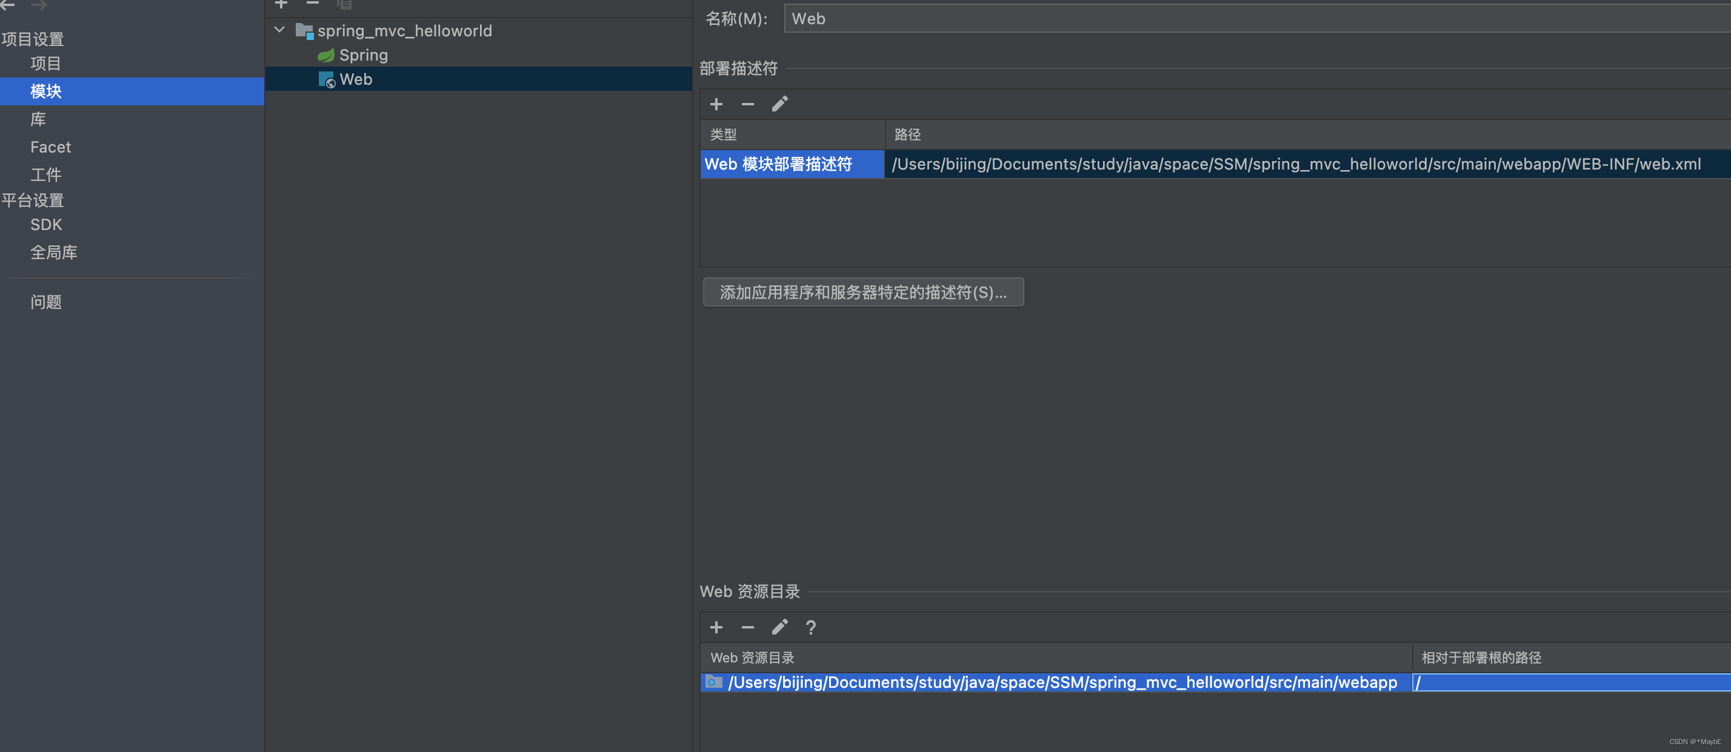
Task: Add a Web resource directory with plus icon
Action: 716,627
